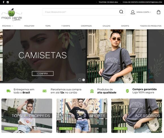Click the green credit card icon

(x=45, y=91)
